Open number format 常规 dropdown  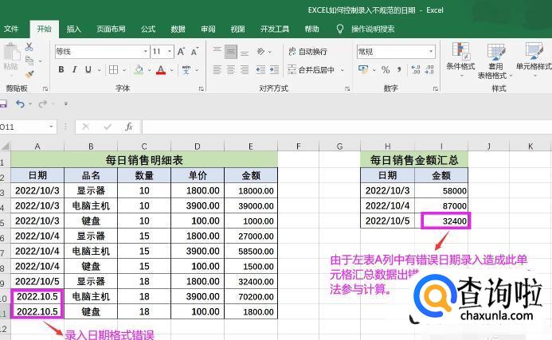point(431,52)
